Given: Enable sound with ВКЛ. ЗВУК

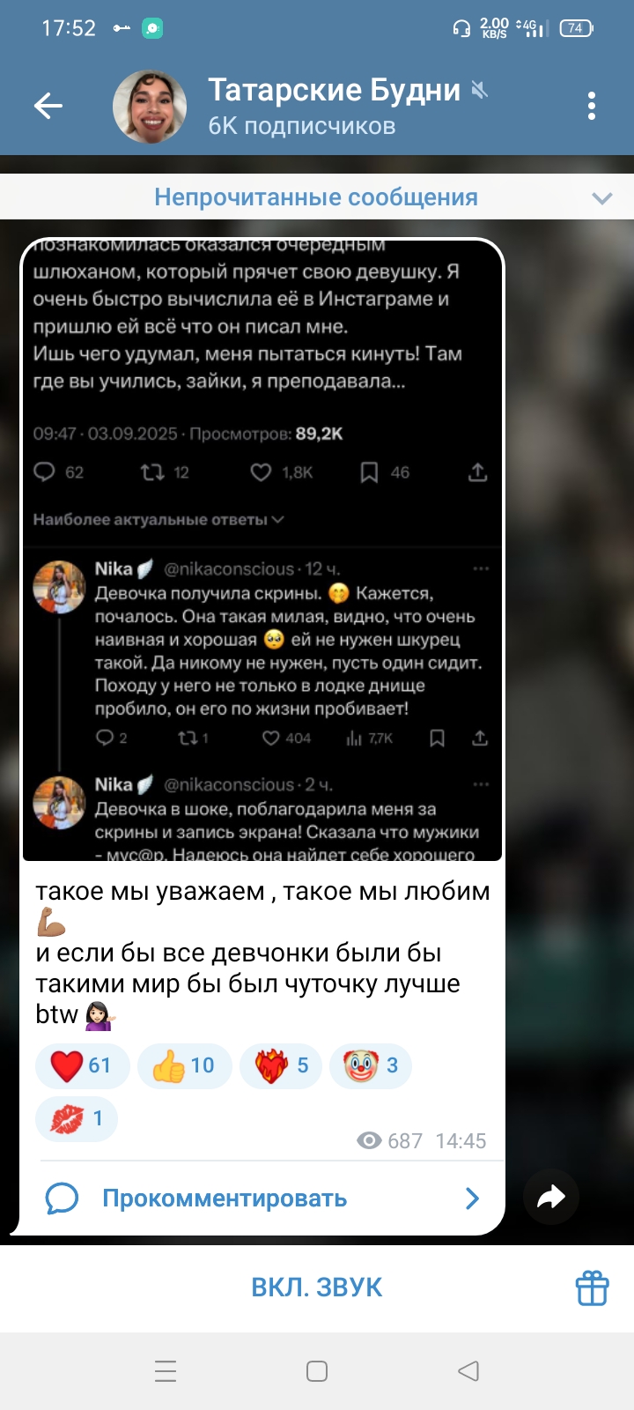Looking at the screenshot, I should point(317,1288).
